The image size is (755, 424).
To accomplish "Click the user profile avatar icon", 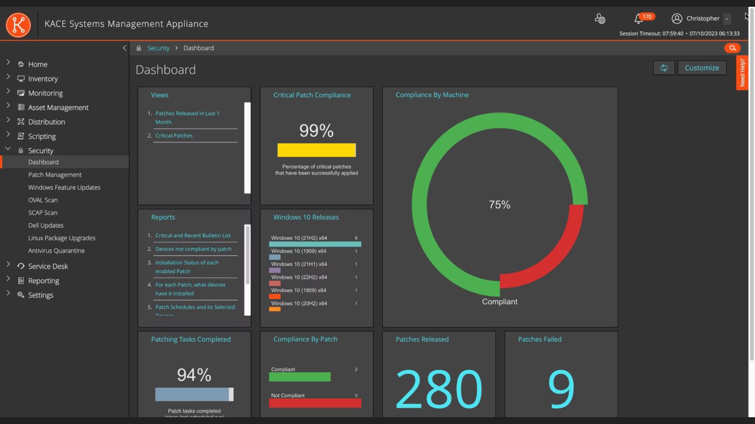I will 677,18.
